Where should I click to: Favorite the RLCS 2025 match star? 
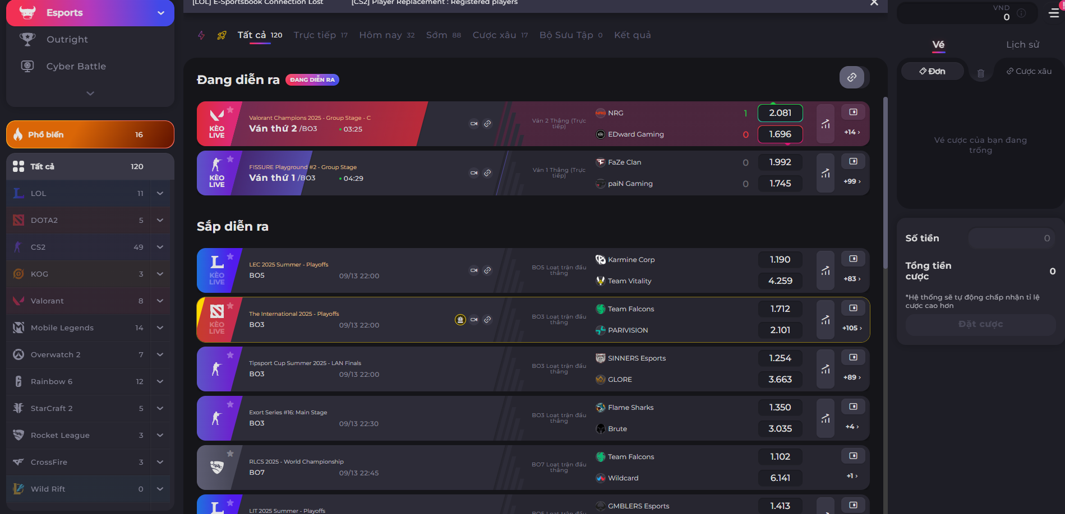click(x=230, y=454)
